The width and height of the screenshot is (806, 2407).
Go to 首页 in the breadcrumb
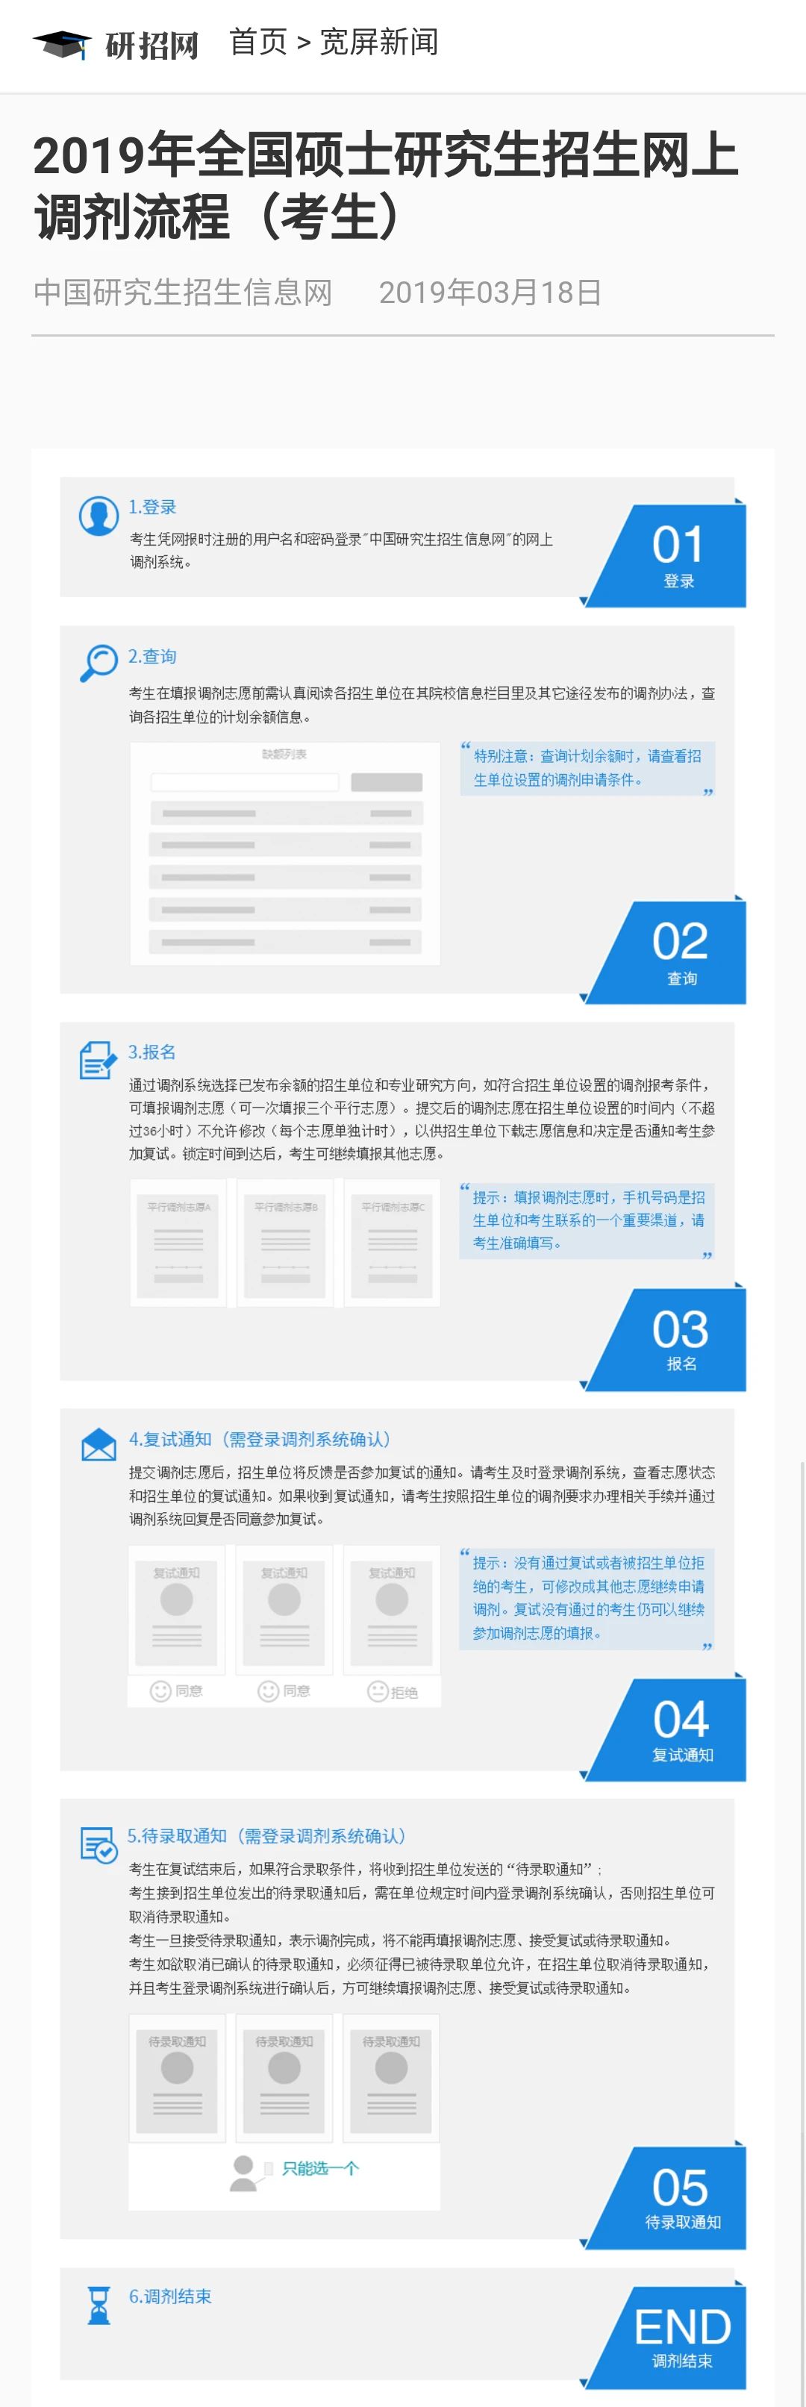pyautogui.click(x=257, y=42)
